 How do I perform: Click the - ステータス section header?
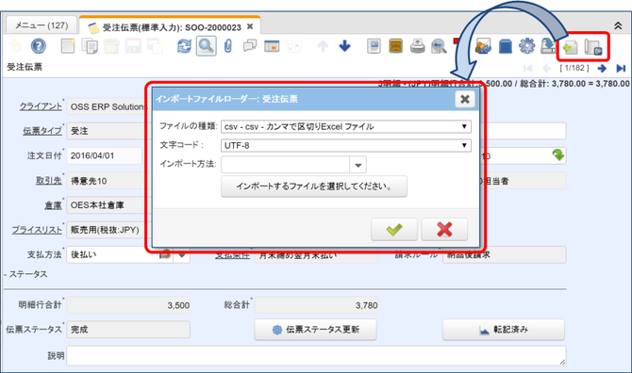pos(25,274)
